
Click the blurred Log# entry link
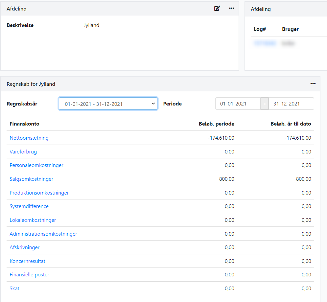265,43
